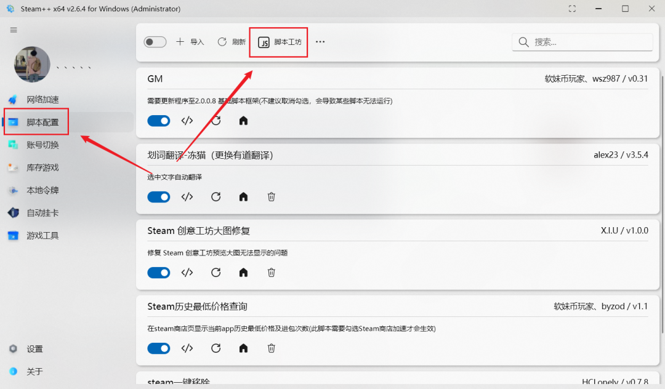Open home page of GM script

click(x=243, y=121)
